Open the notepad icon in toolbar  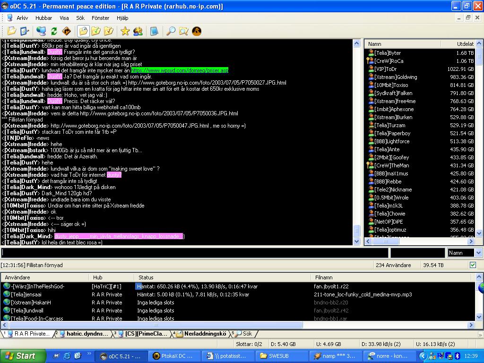pos(154,31)
